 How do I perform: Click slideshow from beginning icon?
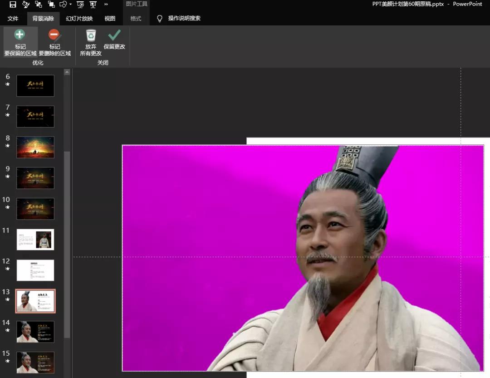pyautogui.click(x=80, y=5)
